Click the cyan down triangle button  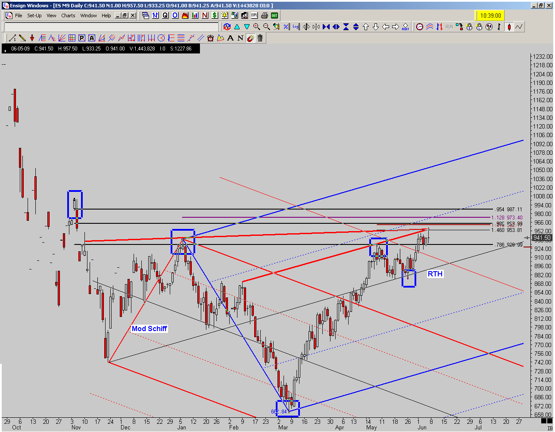point(247,27)
